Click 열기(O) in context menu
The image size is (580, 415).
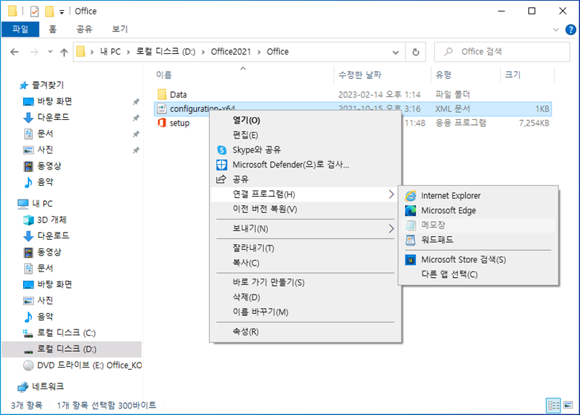305,120
